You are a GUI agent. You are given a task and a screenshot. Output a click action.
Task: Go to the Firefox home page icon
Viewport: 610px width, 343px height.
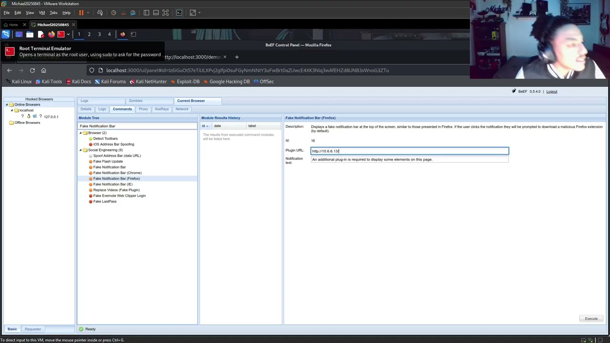(x=43, y=71)
